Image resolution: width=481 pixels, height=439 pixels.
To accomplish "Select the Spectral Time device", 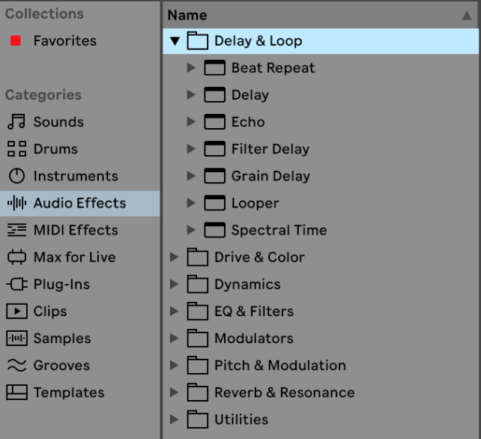I will click(x=278, y=230).
